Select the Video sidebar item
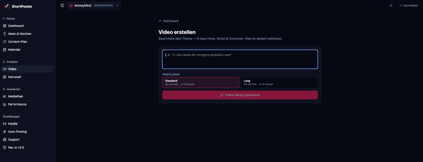The image size is (423, 162). tap(28, 69)
